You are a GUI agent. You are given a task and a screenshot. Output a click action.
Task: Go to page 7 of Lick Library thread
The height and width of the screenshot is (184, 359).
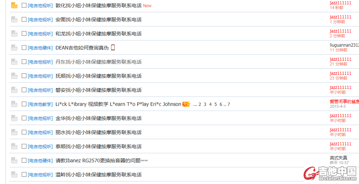(228, 104)
